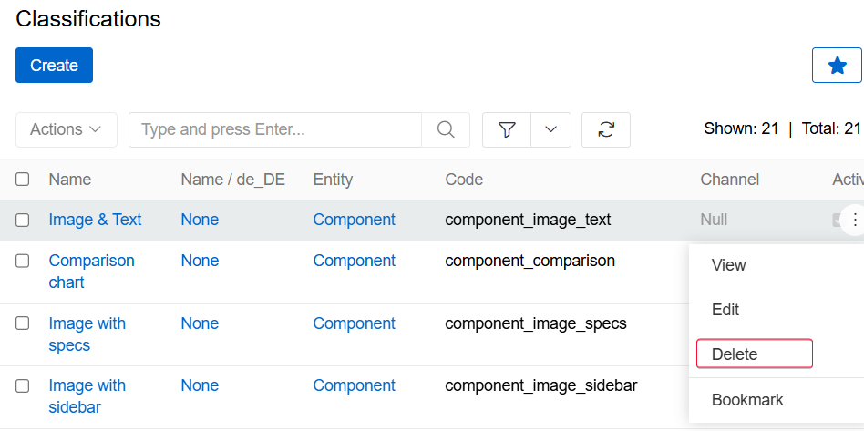Click the search text input field
This screenshot has width=864, height=431.
pyautogui.click(x=275, y=129)
